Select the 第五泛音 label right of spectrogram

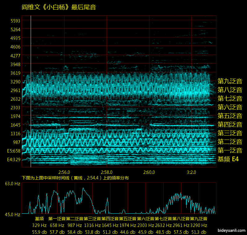[230, 116]
